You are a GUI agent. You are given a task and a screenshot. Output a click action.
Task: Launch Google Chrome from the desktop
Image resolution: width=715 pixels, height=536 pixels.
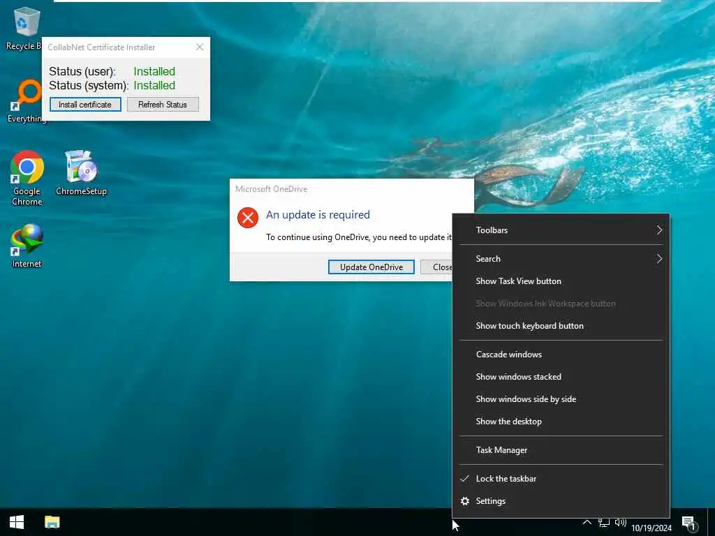[x=27, y=178]
